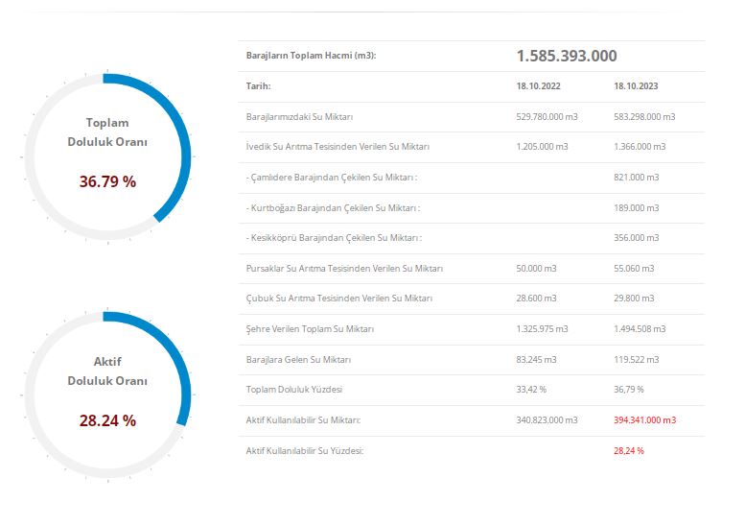Viewport: 745px width, 526px height.
Task: Click the 28.24 % active fill value
Action: pos(107,420)
